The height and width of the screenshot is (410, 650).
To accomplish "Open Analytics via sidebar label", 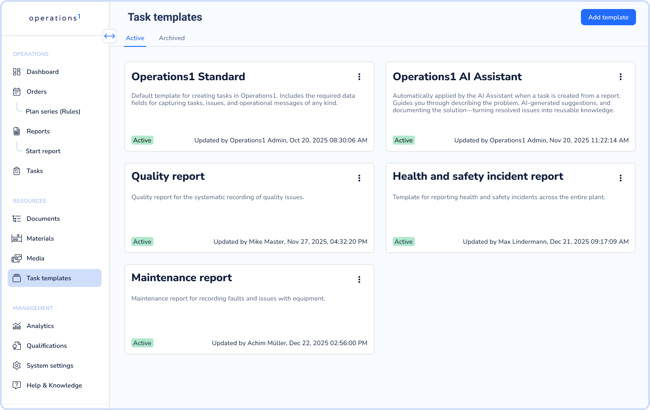I will [40, 326].
